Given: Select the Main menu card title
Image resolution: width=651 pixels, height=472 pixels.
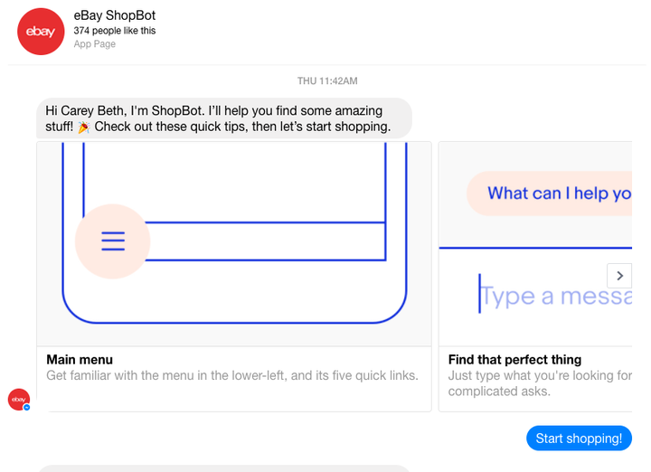Looking at the screenshot, I should coord(80,360).
